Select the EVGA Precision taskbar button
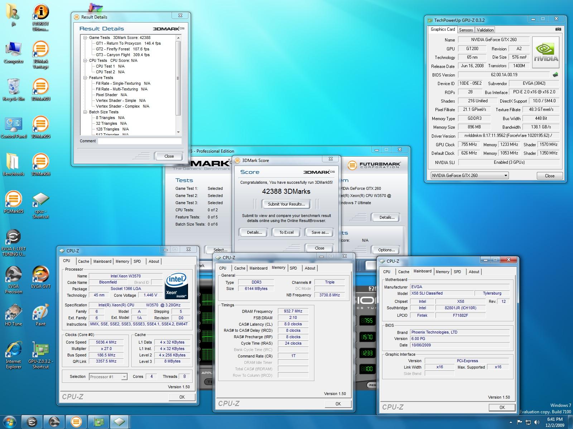This screenshot has height=429, width=573. (x=54, y=422)
